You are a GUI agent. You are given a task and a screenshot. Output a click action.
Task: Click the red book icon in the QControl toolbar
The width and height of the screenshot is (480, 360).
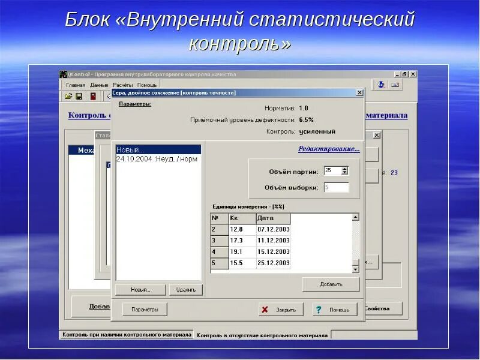(93, 97)
